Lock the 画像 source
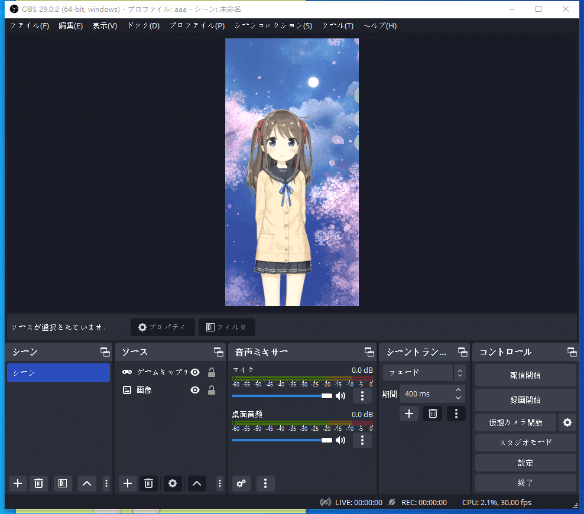584x514 pixels. click(212, 390)
